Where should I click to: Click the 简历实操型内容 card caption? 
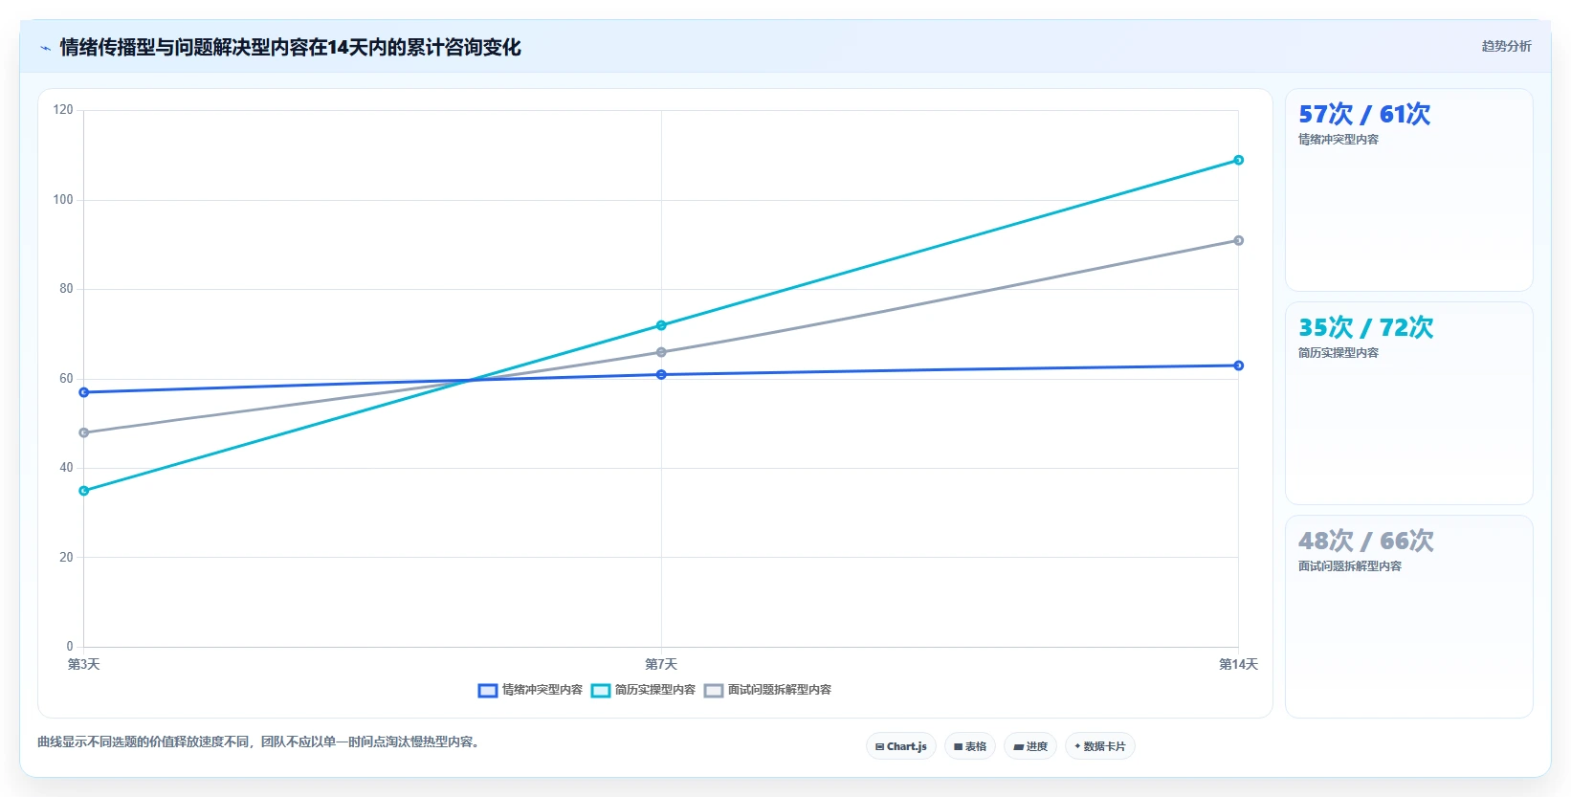click(x=1339, y=353)
